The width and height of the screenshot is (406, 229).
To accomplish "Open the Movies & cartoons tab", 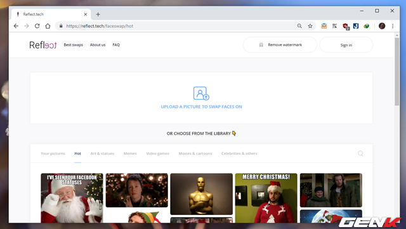I will (195, 154).
